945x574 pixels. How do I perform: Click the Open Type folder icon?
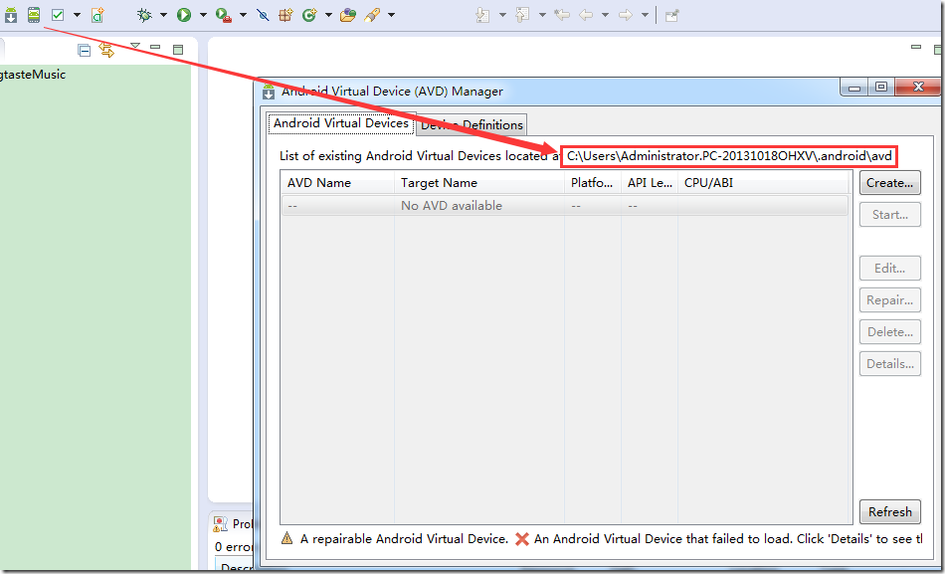pos(347,15)
